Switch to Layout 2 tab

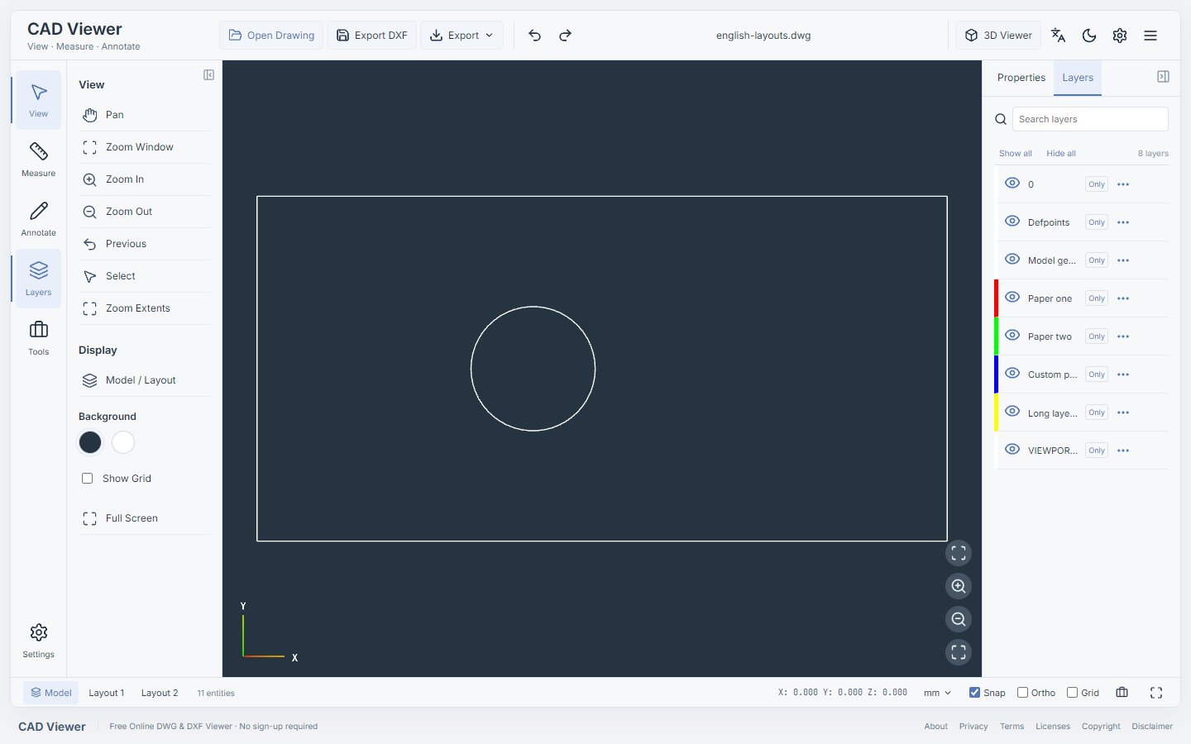pos(160,693)
